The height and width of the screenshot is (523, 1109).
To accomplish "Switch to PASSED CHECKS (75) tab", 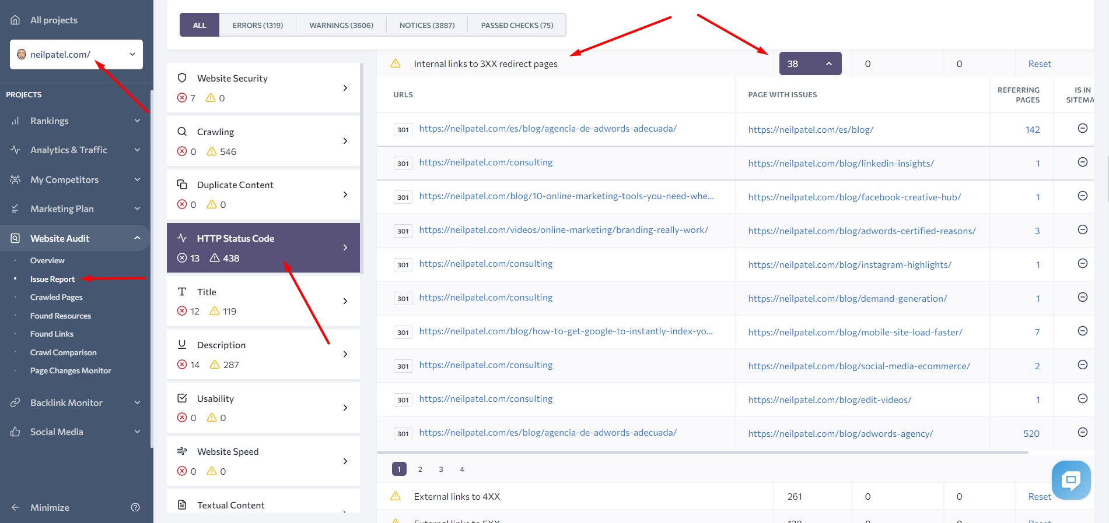I will (x=517, y=25).
